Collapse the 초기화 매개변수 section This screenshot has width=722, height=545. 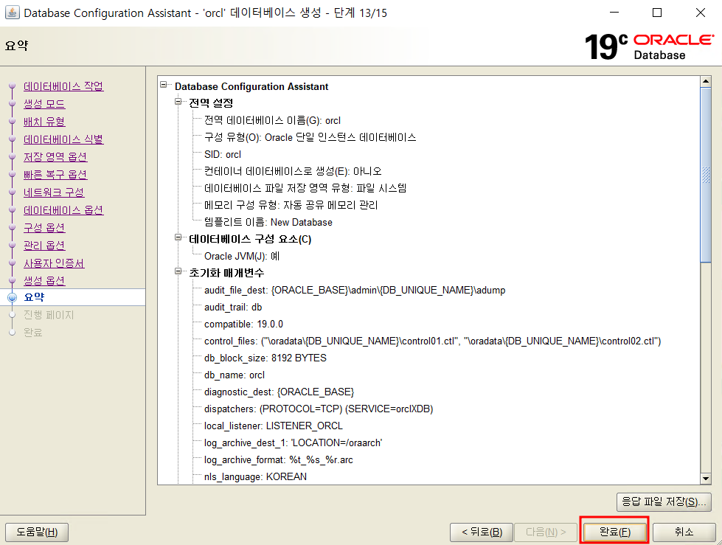click(x=178, y=271)
